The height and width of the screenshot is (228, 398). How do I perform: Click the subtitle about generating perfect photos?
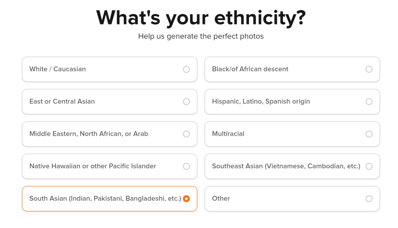click(x=201, y=36)
